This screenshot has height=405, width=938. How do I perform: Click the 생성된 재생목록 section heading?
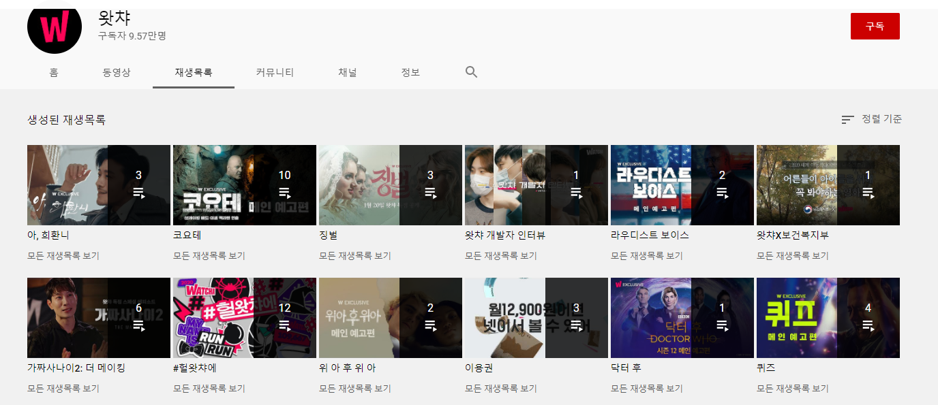(66, 120)
